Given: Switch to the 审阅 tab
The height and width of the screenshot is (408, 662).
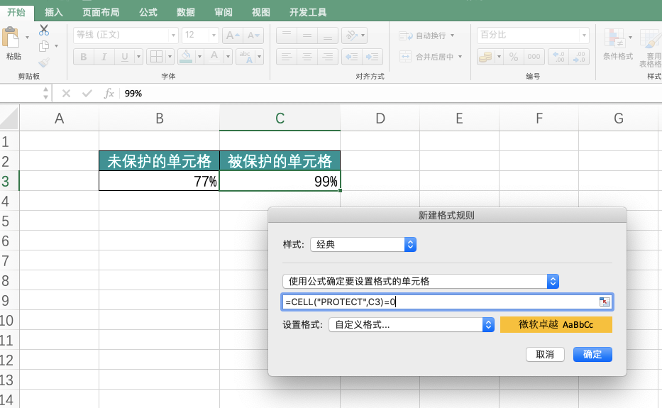Looking at the screenshot, I should pos(224,12).
